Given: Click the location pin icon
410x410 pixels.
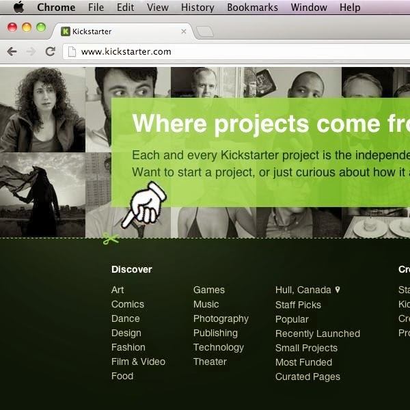Looking at the screenshot, I should [338, 290].
